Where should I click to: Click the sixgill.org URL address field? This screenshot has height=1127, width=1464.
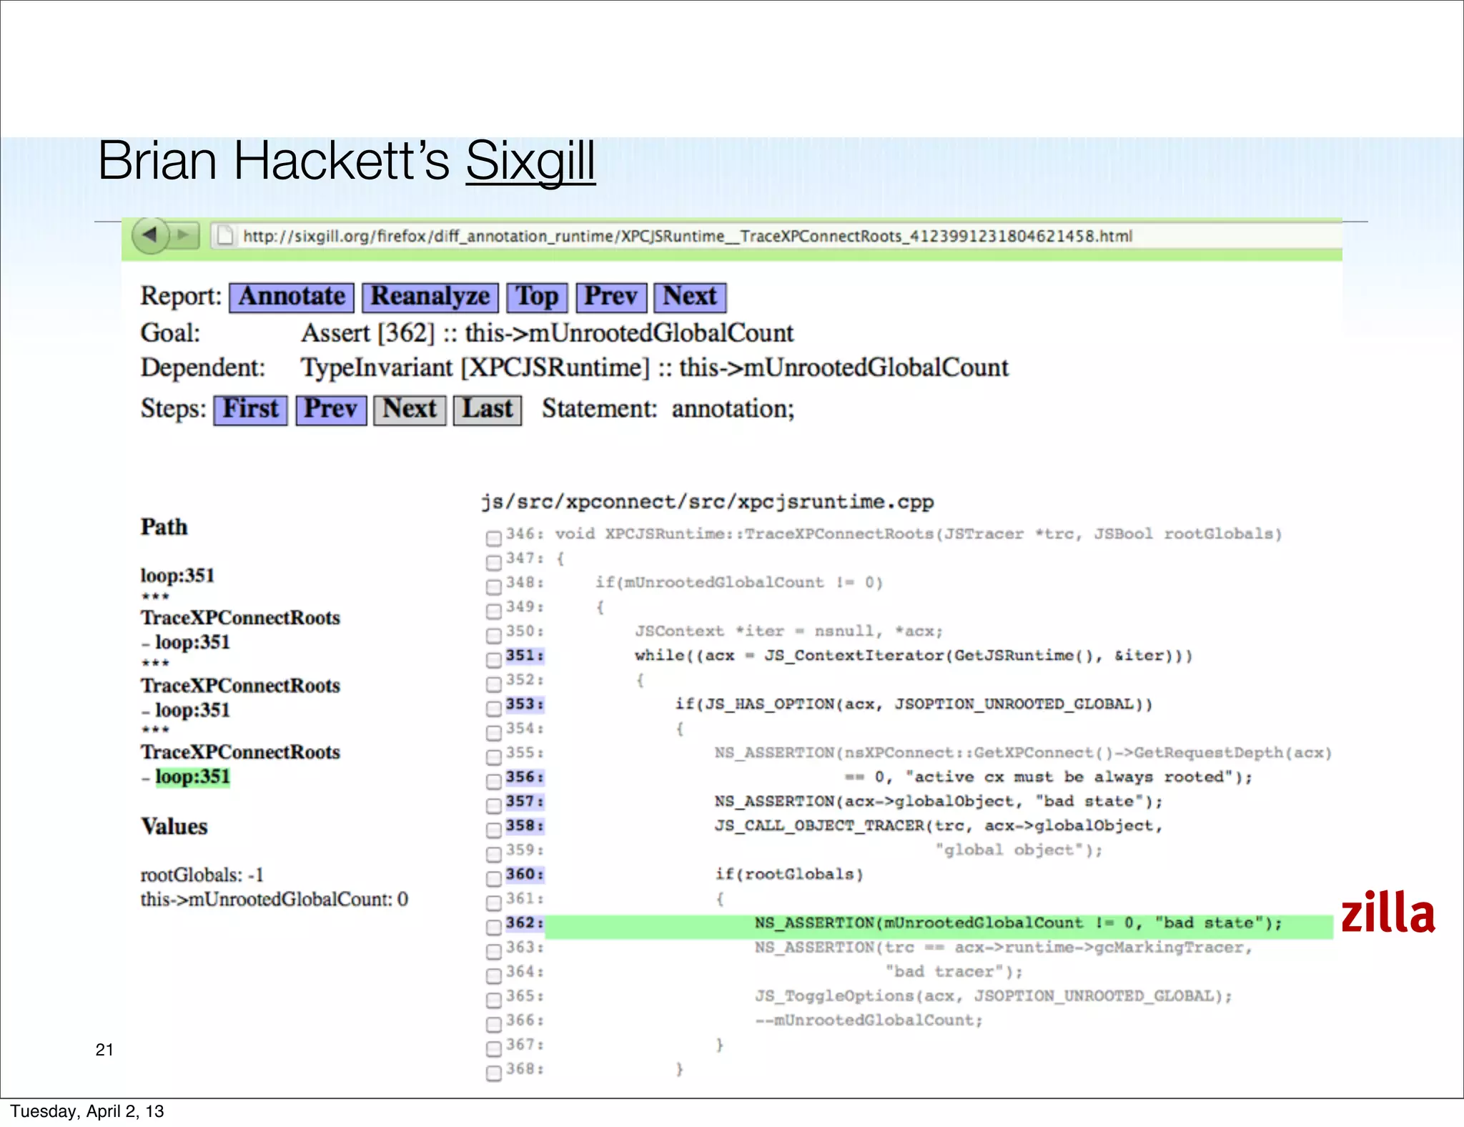tap(775, 236)
